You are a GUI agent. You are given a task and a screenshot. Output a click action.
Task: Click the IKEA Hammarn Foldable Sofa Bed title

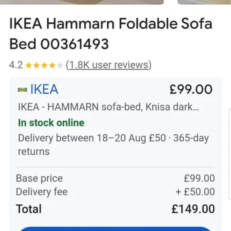[110, 34]
